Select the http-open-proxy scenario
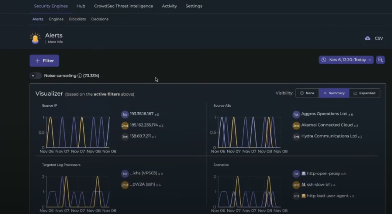Image resolution: width=392 pixels, height=214 pixels. pyautogui.click(x=323, y=173)
